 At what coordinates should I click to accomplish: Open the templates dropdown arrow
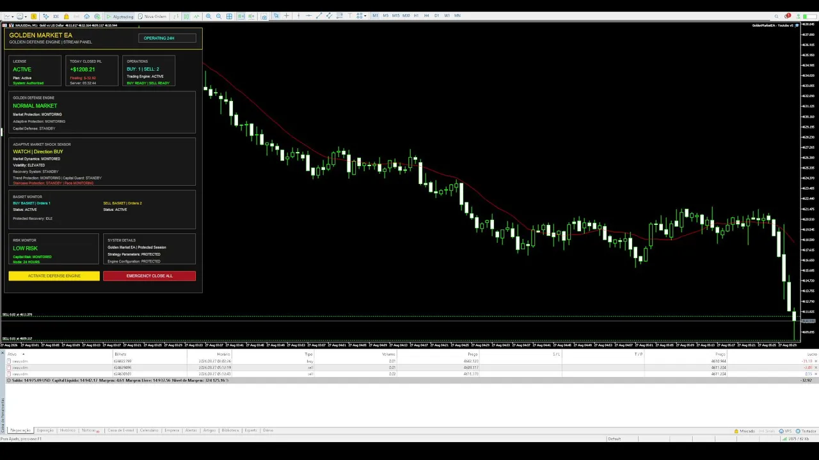coord(26,16)
